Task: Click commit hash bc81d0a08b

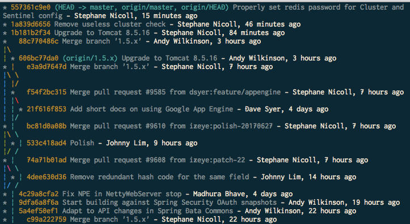Action: coord(47,126)
